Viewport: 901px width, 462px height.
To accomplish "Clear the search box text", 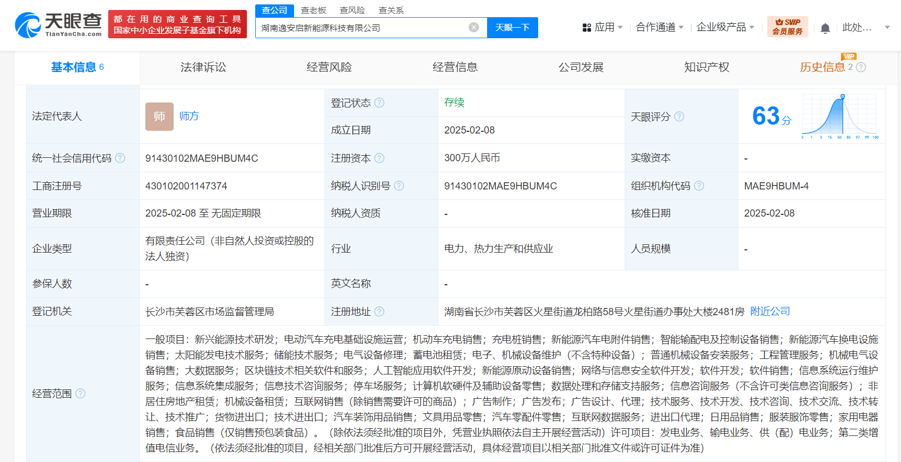I will (473, 28).
